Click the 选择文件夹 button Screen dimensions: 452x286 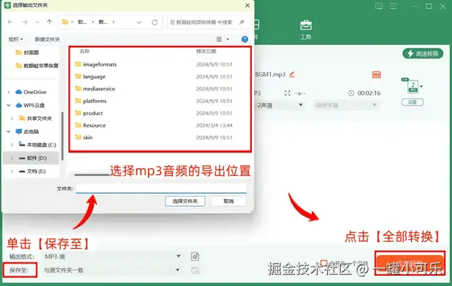185,201
